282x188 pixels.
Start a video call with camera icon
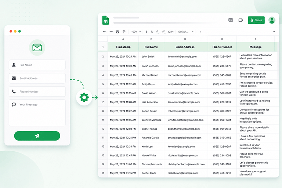241,20
